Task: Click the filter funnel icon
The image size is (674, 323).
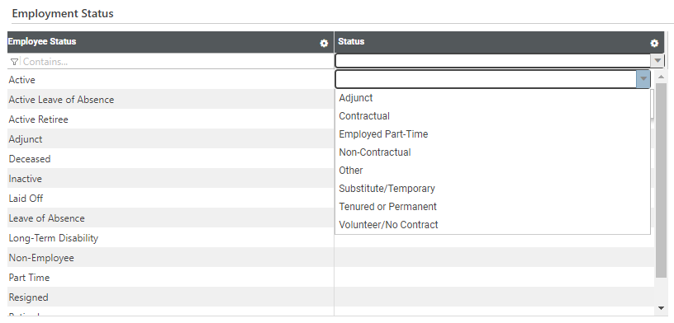Action: tap(14, 62)
